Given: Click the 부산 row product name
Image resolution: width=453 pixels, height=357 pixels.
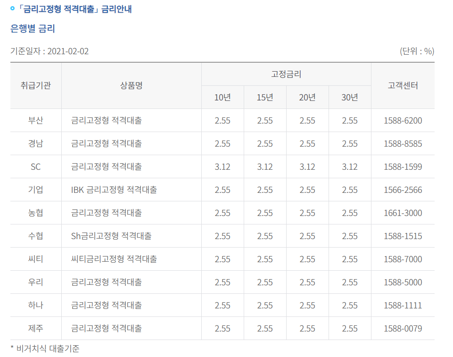Looking at the screenshot, I should pyautogui.click(x=107, y=120).
